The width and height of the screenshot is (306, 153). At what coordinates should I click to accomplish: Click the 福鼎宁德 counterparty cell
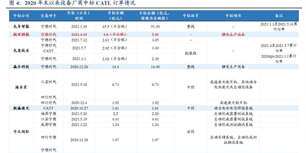tap(48, 113)
